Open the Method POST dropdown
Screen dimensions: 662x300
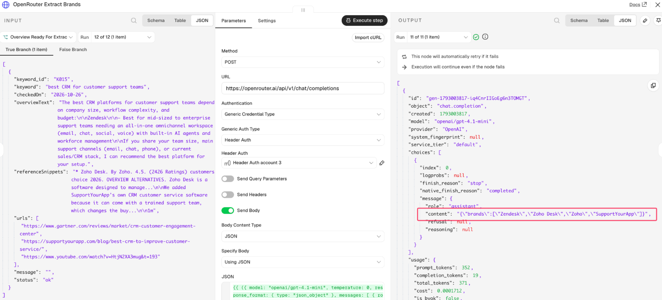[x=303, y=62]
